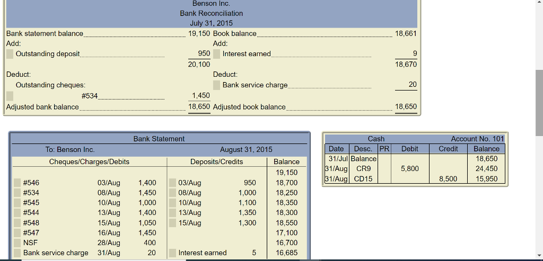
Task: Click the Outstanding deposit 950 amount
Action: [204, 53]
